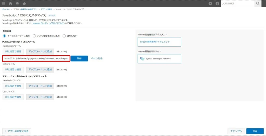Click kintone開発者向けサイト label
This screenshot has height=136, width=266.
coord(149,51)
